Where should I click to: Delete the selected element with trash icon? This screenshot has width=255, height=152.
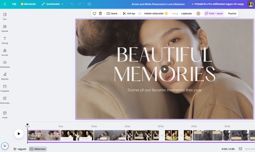[x=100, y=13]
